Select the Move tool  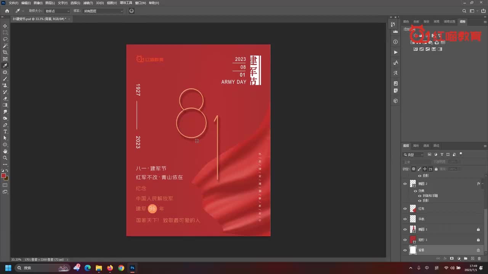[5, 26]
